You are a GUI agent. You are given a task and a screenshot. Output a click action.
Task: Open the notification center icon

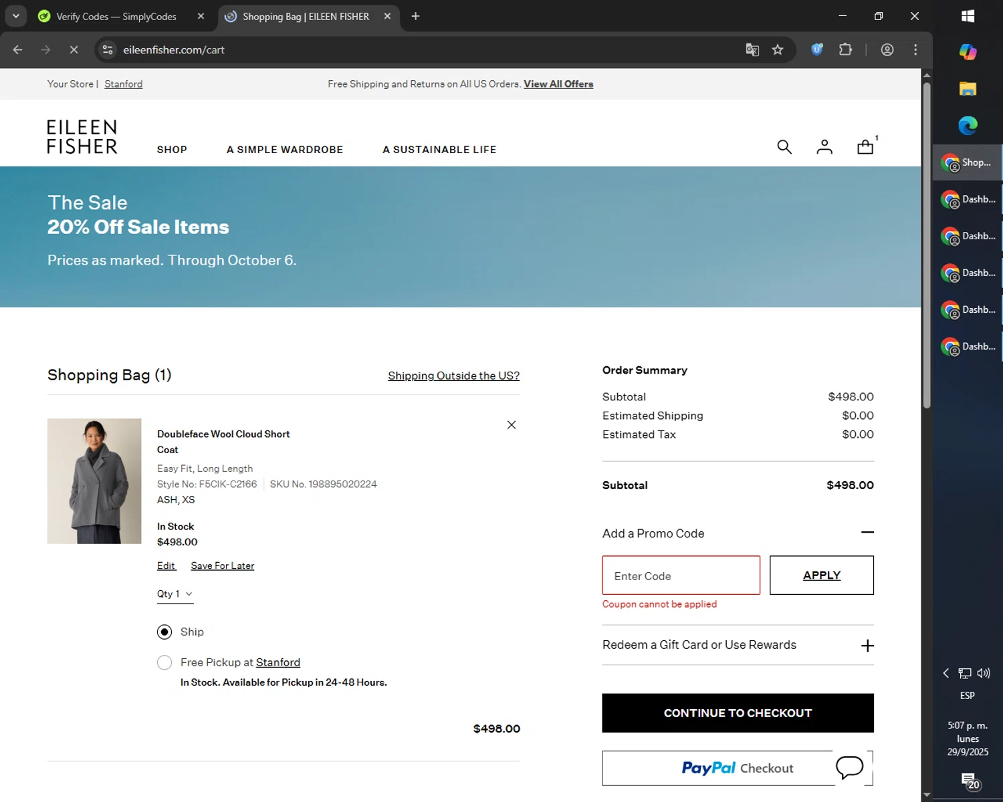(970, 780)
